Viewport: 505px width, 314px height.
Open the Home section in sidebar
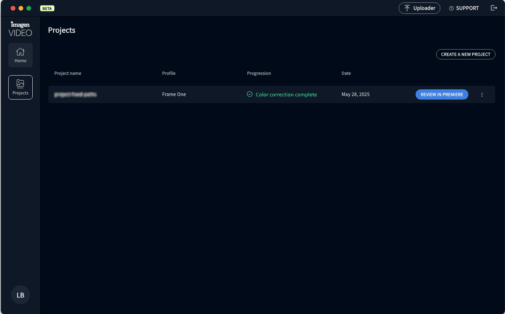[x=20, y=55]
